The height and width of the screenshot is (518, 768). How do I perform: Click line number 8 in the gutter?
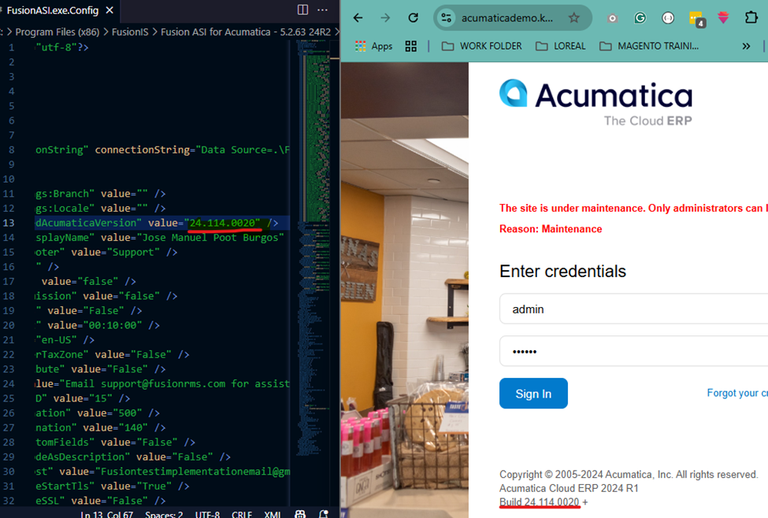(11, 150)
